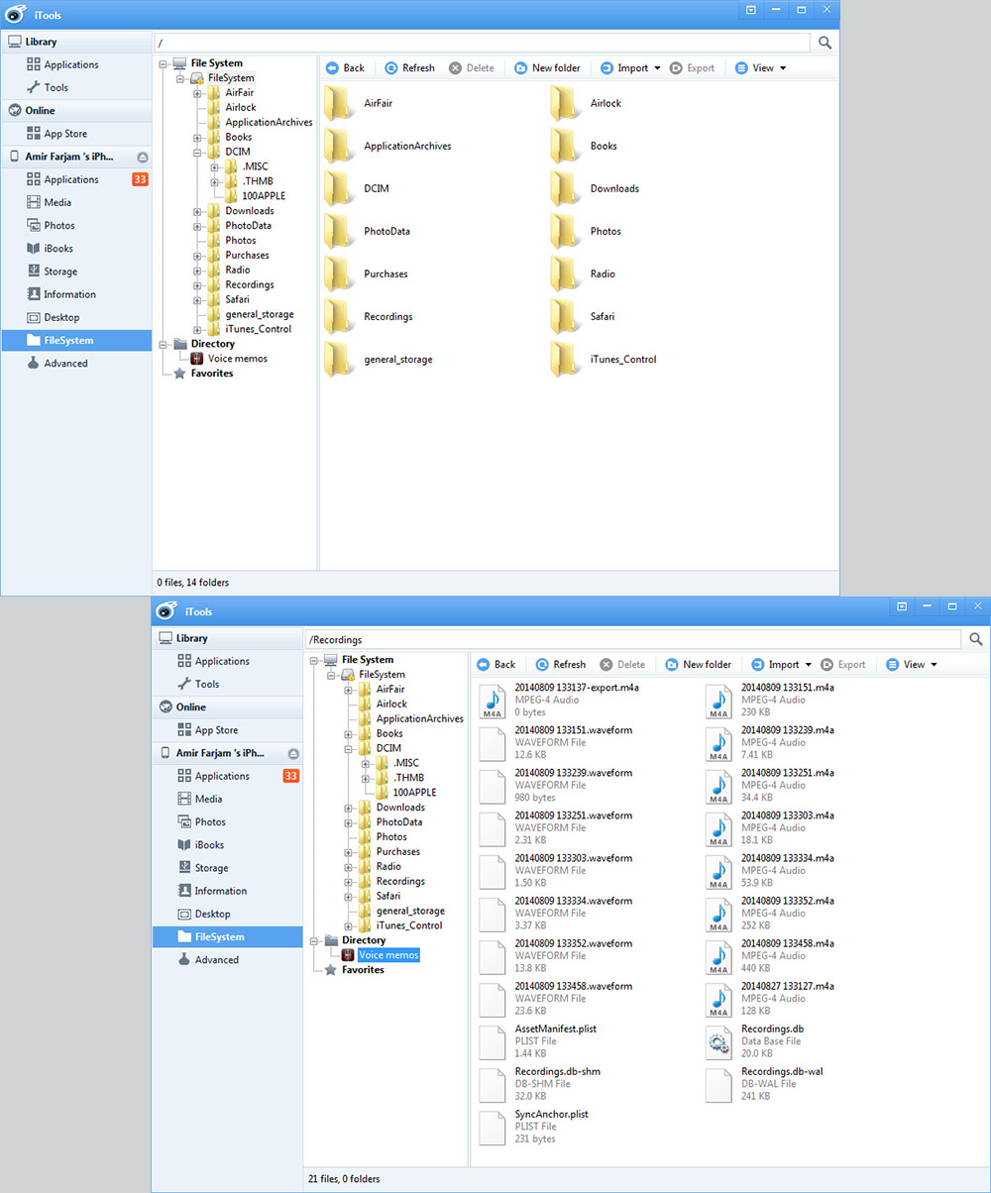The image size is (991, 1193).
Task: Select 20140827 133127.m4a audio file
Action: (770, 998)
